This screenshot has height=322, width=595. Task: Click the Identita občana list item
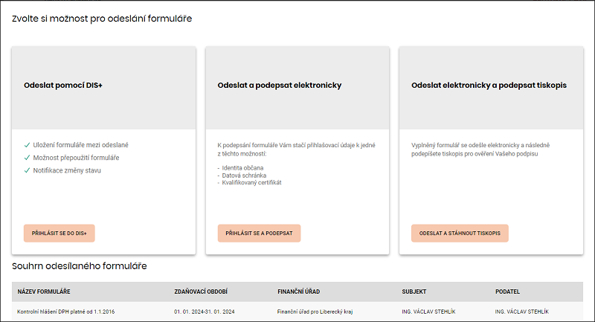pyautogui.click(x=242, y=167)
